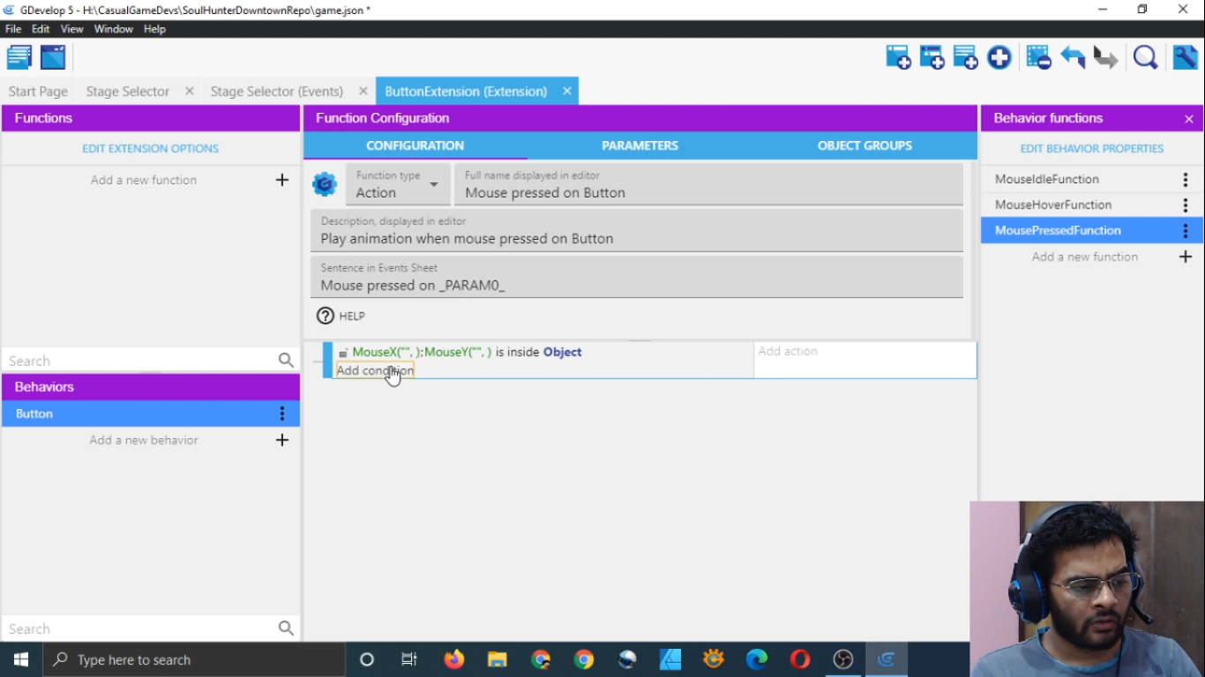Undo the last change
The height and width of the screenshot is (677, 1205).
click(x=1073, y=58)
